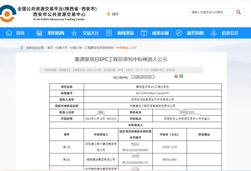Share the announcement via the Weibo icon
The width and height of the screenshot is (251, 171).
176,76
